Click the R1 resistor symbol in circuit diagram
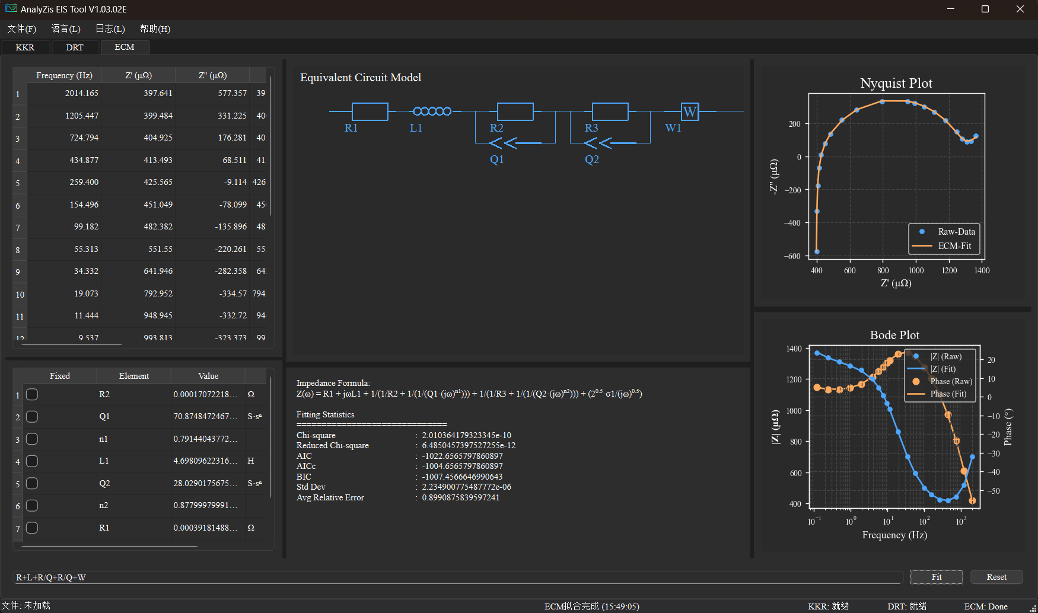1038x613 pixels. (x=370, y=111)
